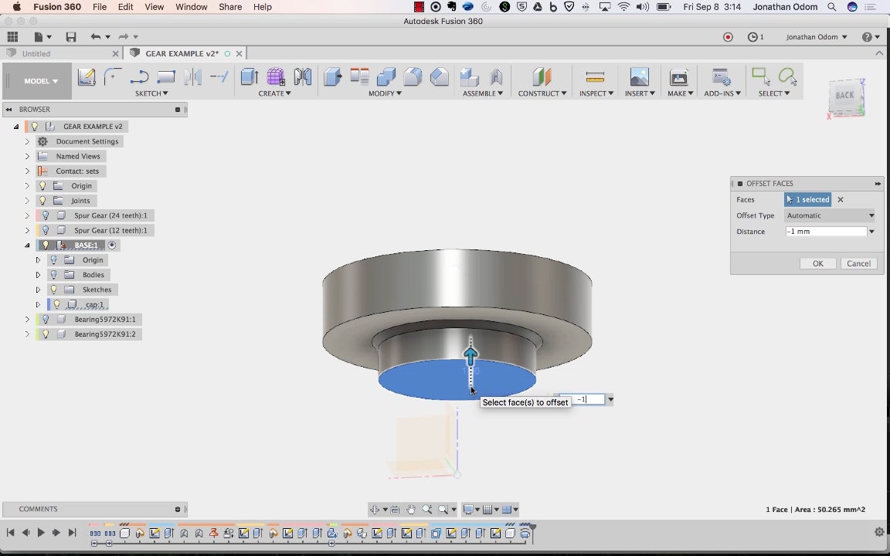Screen dimensions: 890x556
Task: Click Cancel in Offset Faces dialog
Action: tap(858, 263)
